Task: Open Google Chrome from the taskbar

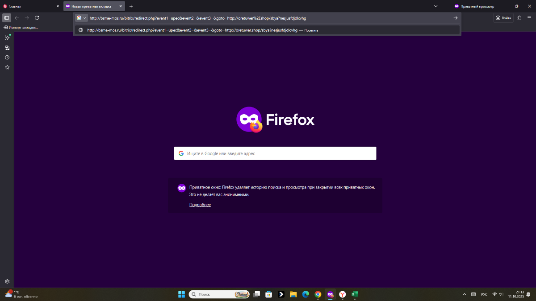Action: point(318,294)
